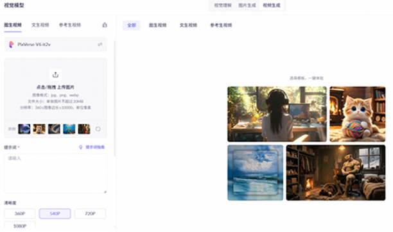This screenshot has width=393, height=232.
Task: Select the 1080P resolution option
Action: click(x=19, y=226)
